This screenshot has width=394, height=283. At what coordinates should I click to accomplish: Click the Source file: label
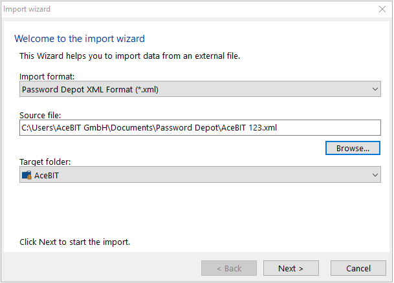[40, 115]
